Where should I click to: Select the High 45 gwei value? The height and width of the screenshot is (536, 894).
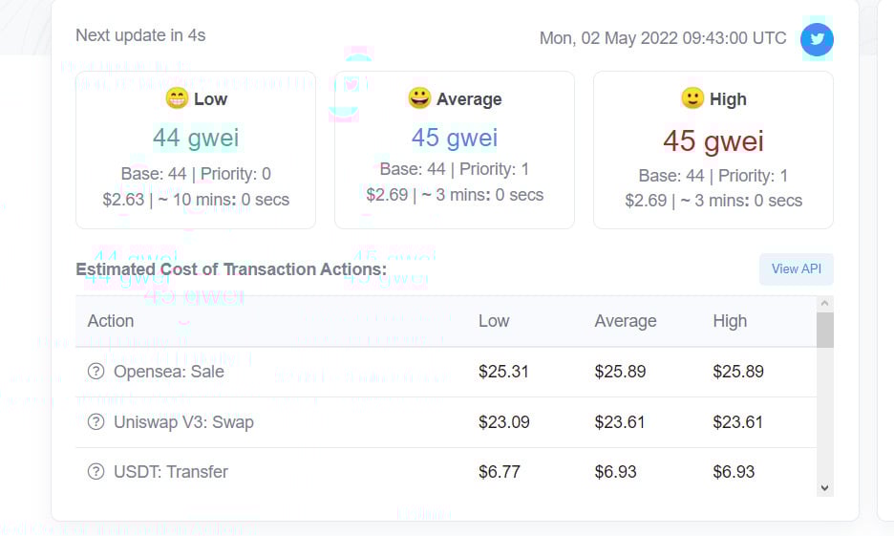pyautogui.click(x=713, y=140)
